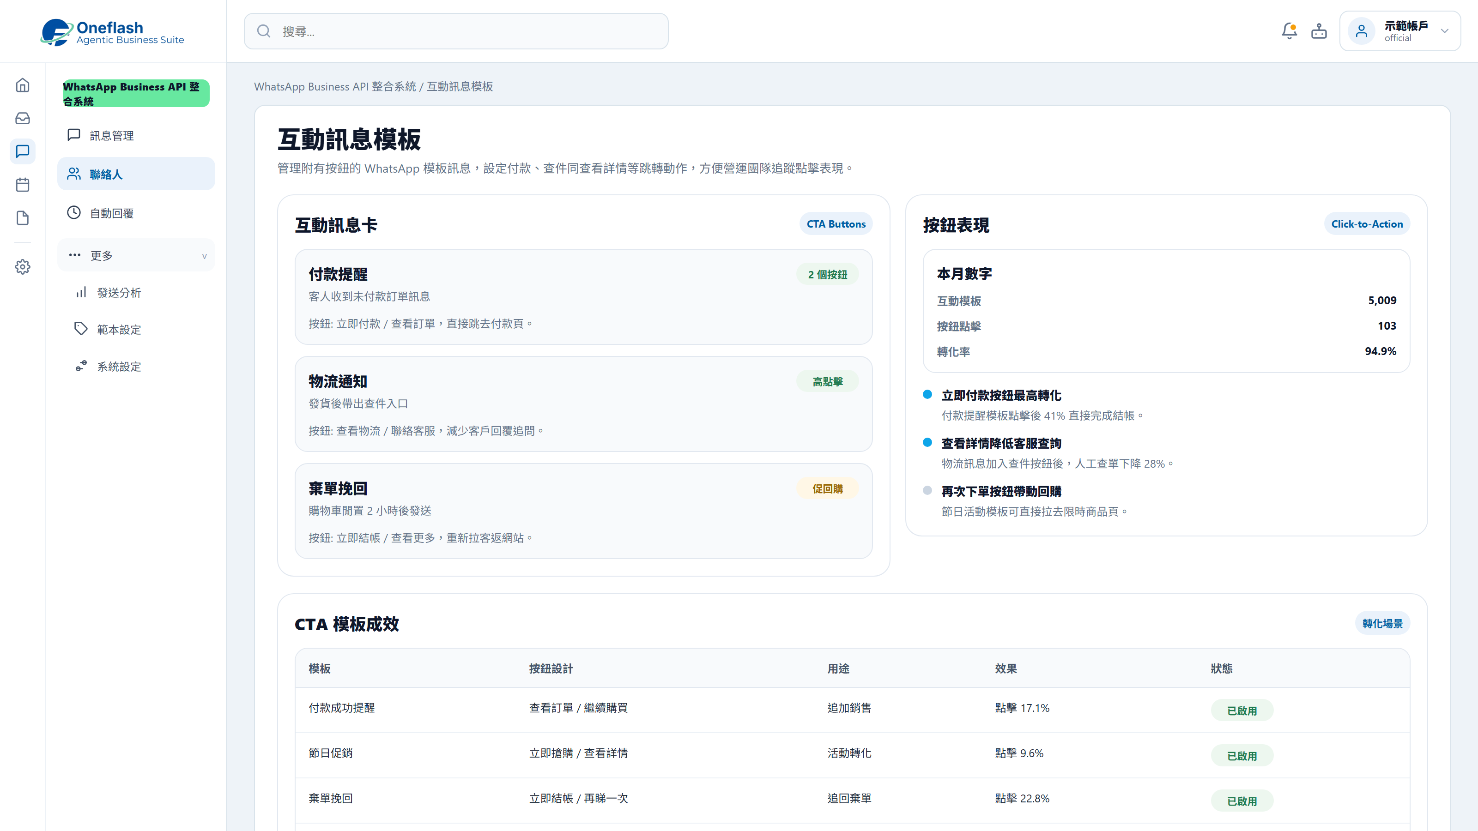Click 點擊 22.8% effect cell

tap(1022, 798)
